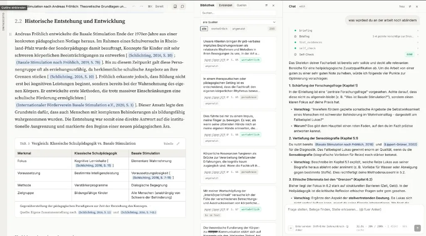Open Appel-Opper 2011 source link, S. 85 wortwörtlich
Viewport: 426px width, 236px height.
pos(216,60)
